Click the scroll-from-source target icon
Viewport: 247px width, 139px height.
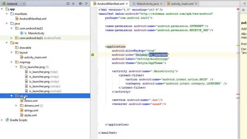[x=68, y=3]
